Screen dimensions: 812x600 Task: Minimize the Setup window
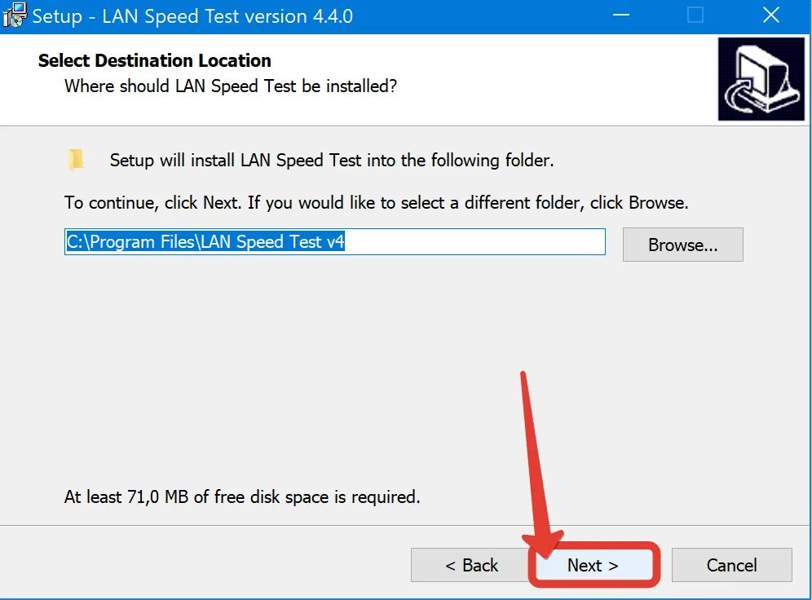click(620, 15)
